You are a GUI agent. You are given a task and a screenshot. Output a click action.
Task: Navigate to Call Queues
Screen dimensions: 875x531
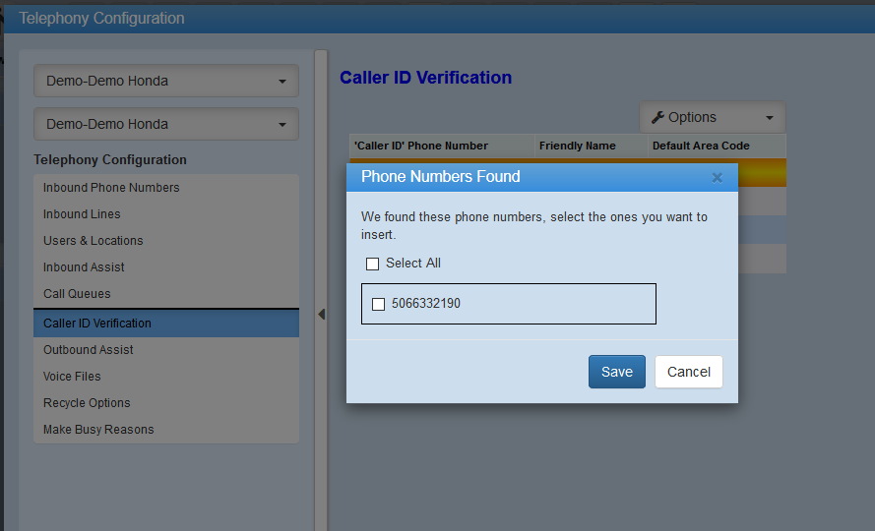pos(77,294)
